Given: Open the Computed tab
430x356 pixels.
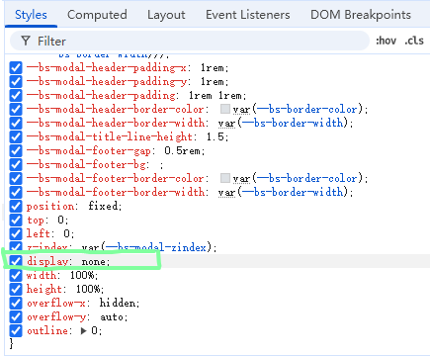Looking at the screenshot, I should click(97, 15).
